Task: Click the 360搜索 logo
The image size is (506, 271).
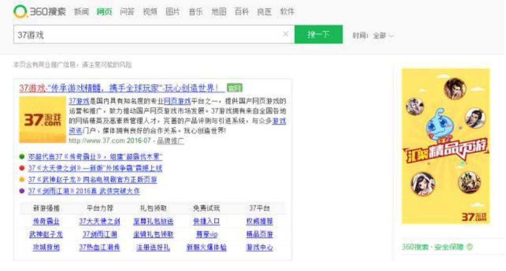Action: pos(39,11)
